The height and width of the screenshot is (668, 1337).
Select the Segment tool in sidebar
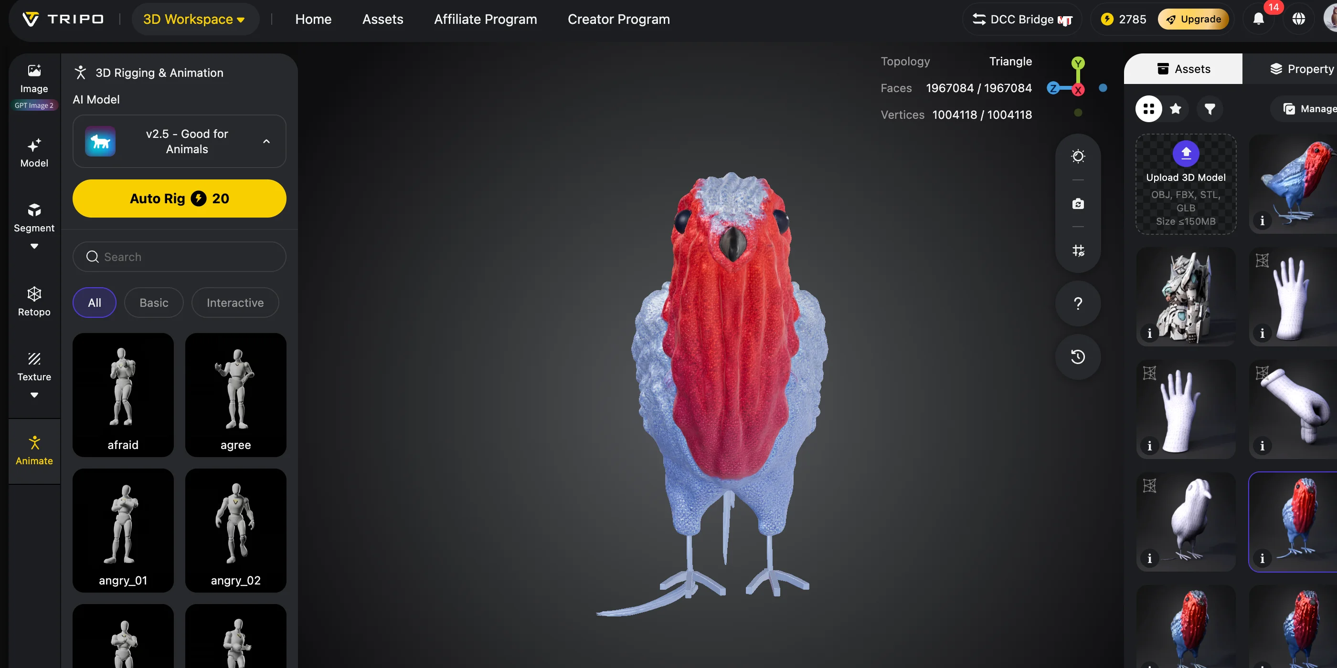tap(34, 218)
